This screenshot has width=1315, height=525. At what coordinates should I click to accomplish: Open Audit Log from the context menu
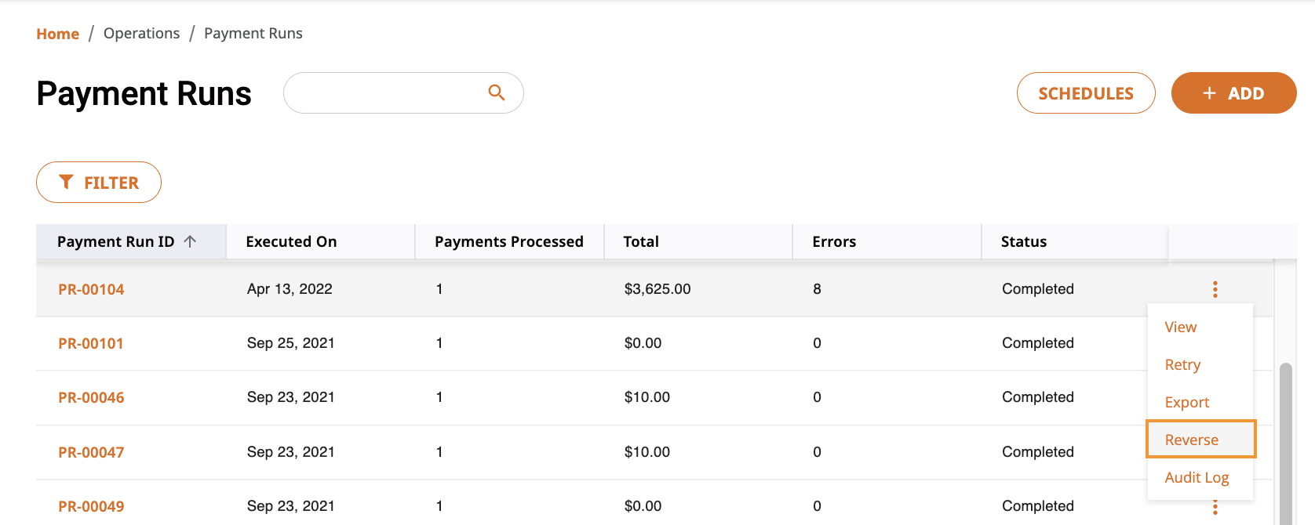click(x=1197, y=477)
